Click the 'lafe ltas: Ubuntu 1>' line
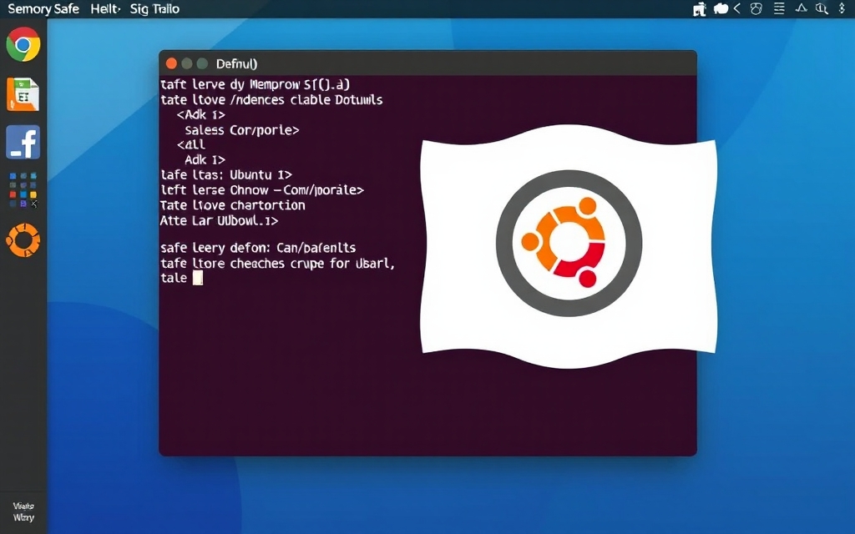Viewport: 855px width, 534px height. pyautogui.click(x=226, y=175)
